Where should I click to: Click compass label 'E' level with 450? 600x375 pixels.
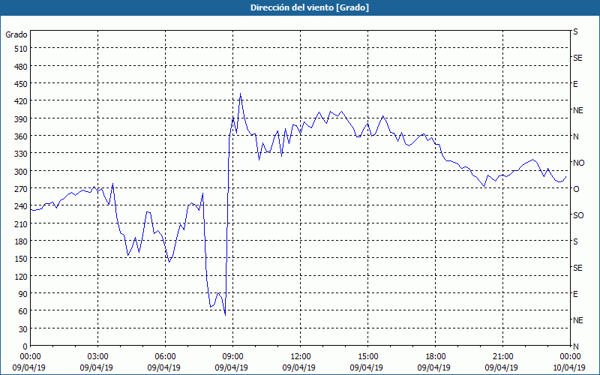click(575, 84)
